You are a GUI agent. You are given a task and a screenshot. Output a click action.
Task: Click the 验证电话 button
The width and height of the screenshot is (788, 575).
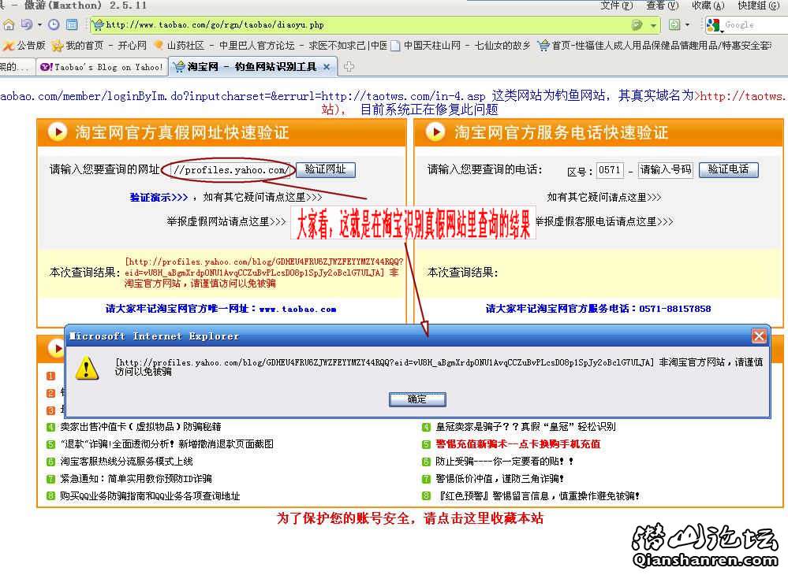coord(728,169)
